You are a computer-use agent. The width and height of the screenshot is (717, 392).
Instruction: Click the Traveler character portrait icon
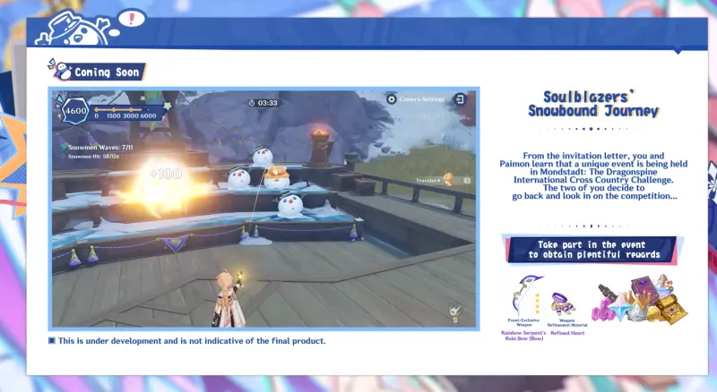[447, 180]
